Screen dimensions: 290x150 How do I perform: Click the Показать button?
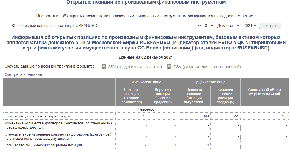[x=270, y=26]
